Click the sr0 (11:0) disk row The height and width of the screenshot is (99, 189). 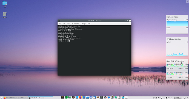177,77
